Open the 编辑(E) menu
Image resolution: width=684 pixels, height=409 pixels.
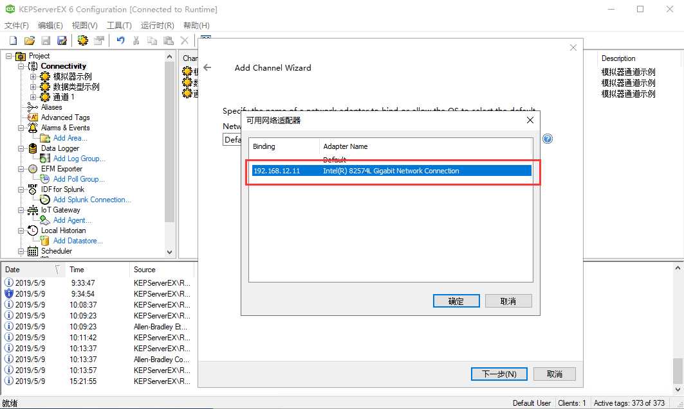(x=50, y=26)
